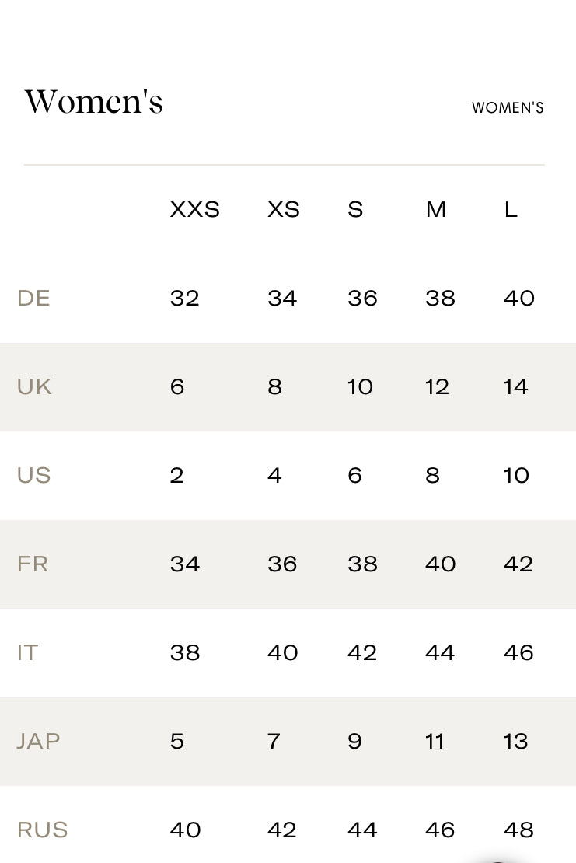Image resolution: width=576 pixels, height=863 pixels.
Task: Select the RUS row label
Action: coord(42,830)
